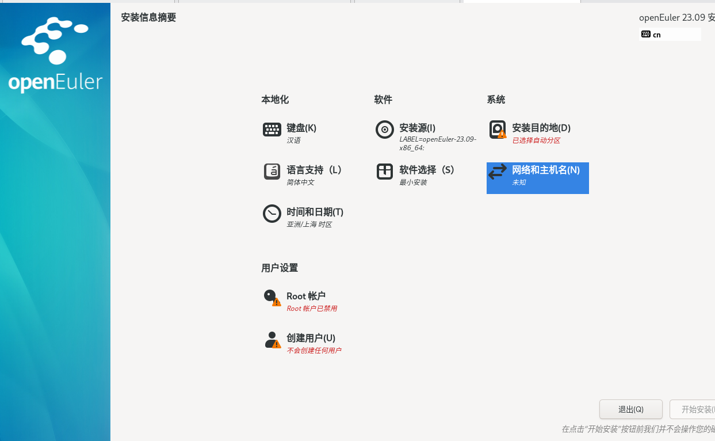Screen dimensions: 715x441
Task: Click the 亚洲/上海 时区 status text
Action: point(309,225)
